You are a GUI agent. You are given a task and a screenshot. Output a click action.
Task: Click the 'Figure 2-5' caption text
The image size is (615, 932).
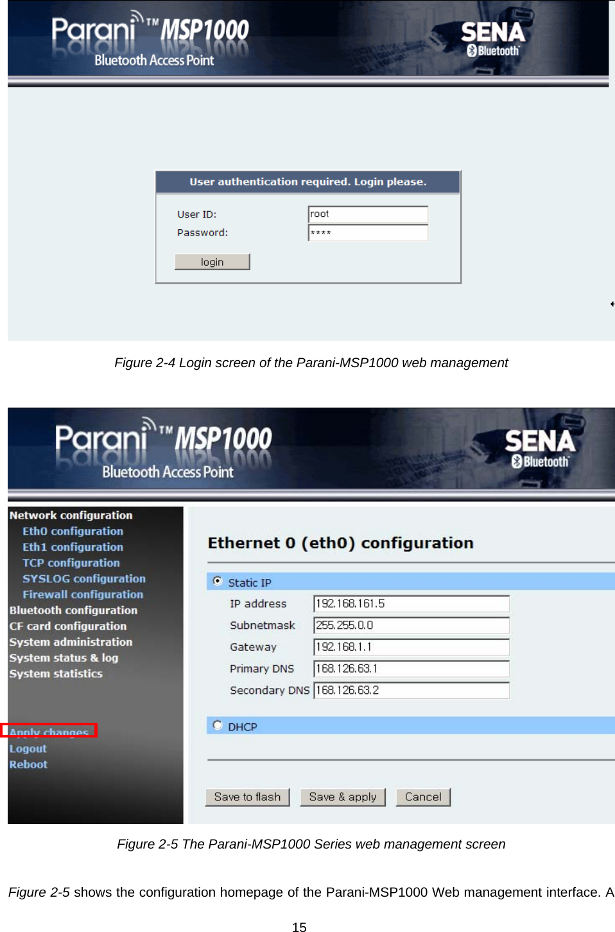[x=311, y=844]
